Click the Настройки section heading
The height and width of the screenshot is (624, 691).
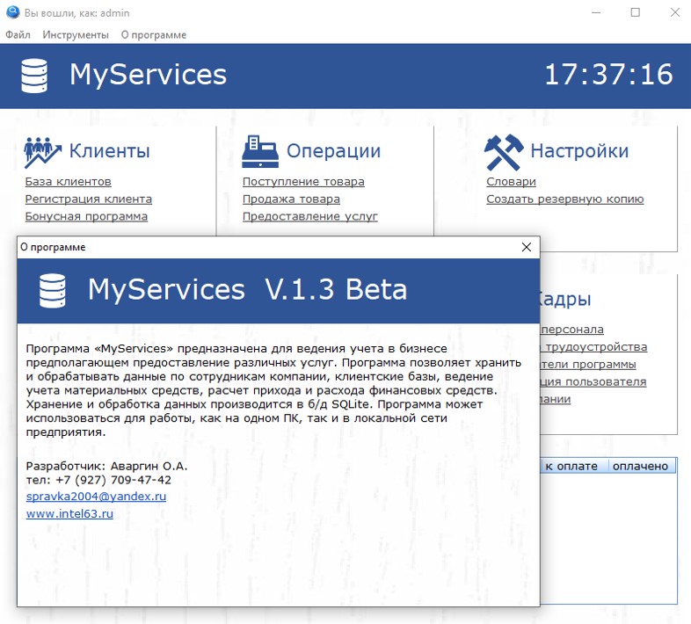[x=579, y=150]
